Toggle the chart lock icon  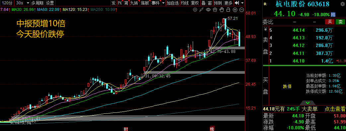coord(228,10)
